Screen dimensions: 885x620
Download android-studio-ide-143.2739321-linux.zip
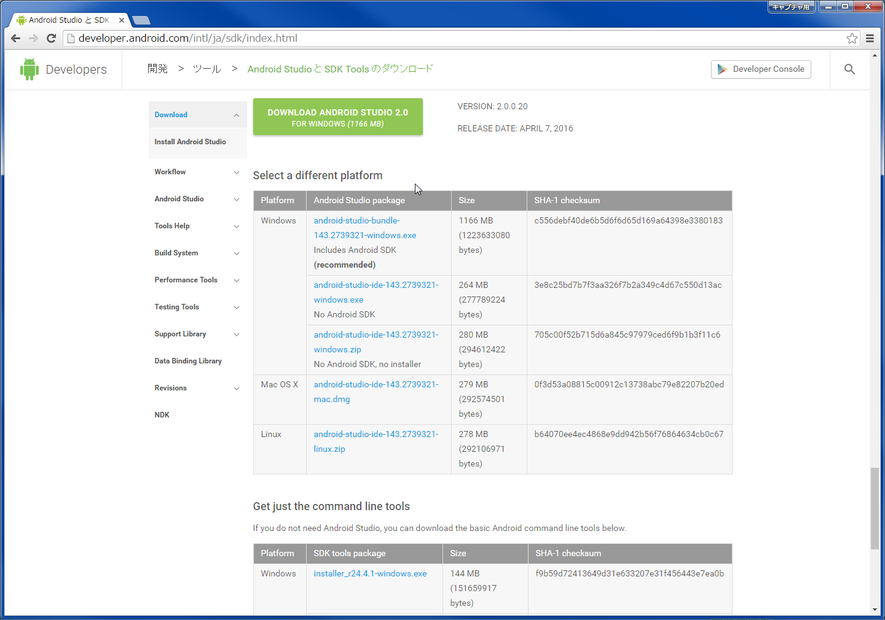(376, 441)
